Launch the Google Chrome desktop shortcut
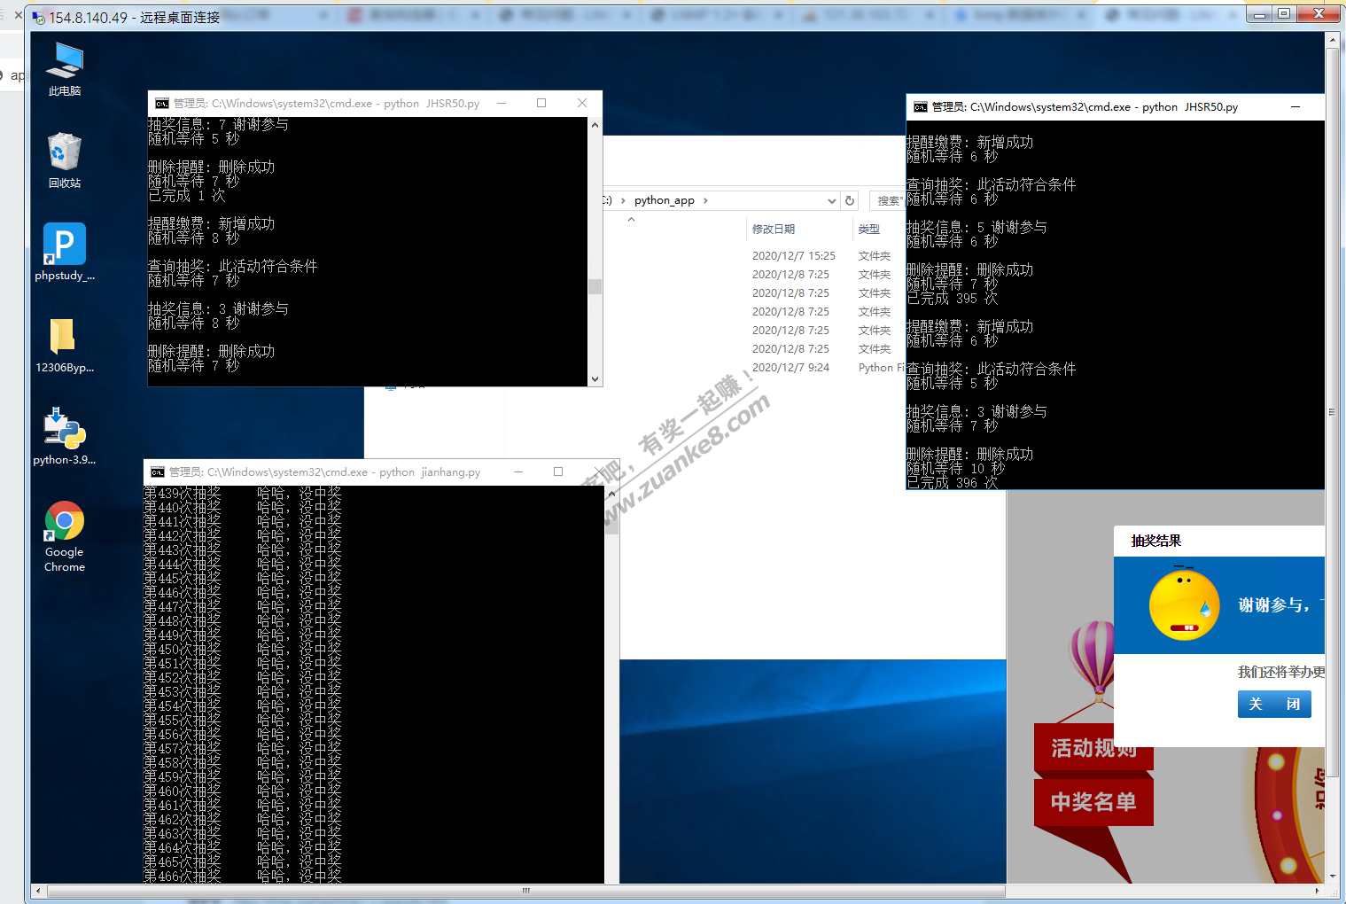The height and width of the screenshot is (904, 1346). 65,536
